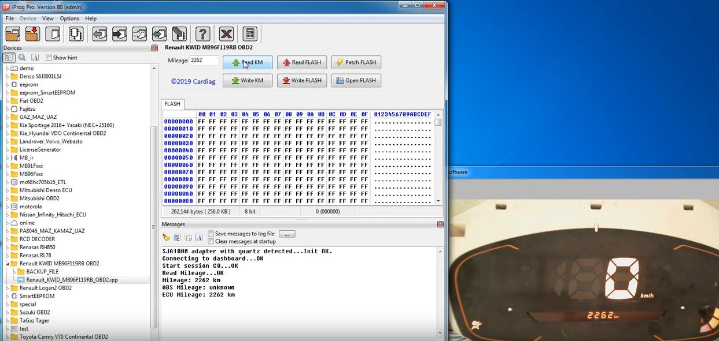Click the Write KM button
The image size is (719, 341).
(x=247, y=80)
